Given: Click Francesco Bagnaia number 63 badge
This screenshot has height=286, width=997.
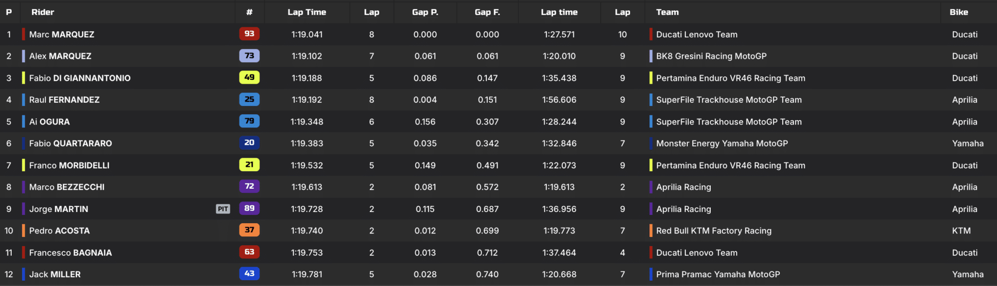Looking at the screenshot, I should click(x=249, y=252).
